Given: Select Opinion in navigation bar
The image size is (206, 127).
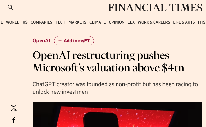Looking at the screenshot, I should [117, 22].
